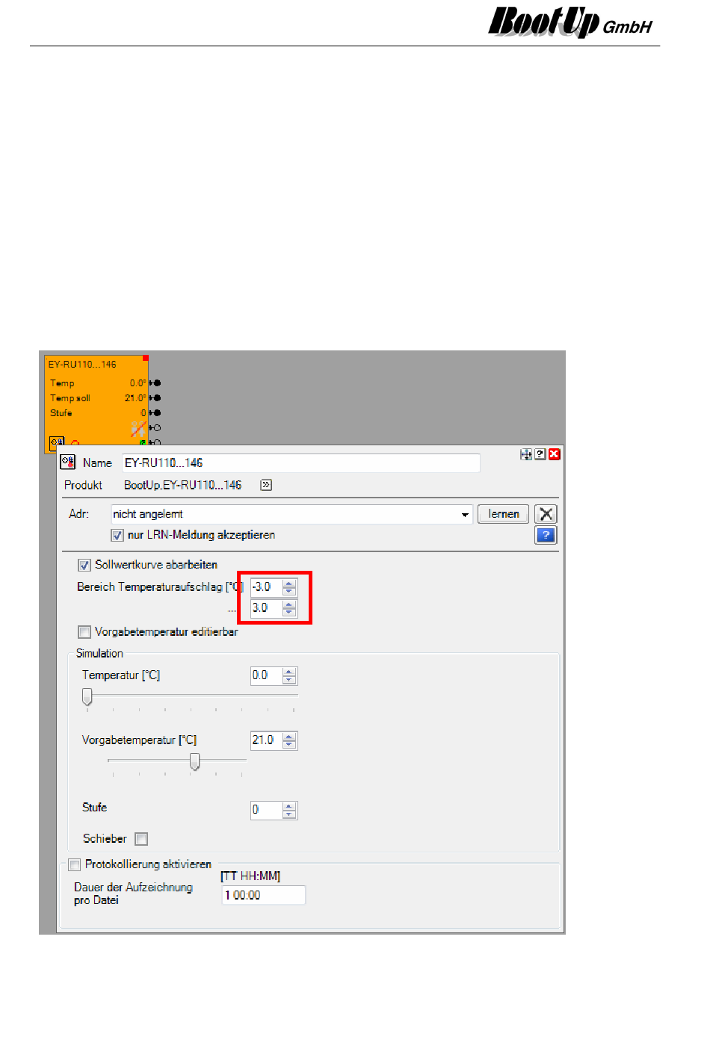Delete the address with the X button
Screen dimensions: 710x1037
pyautogui.click(x=546, y=514)
